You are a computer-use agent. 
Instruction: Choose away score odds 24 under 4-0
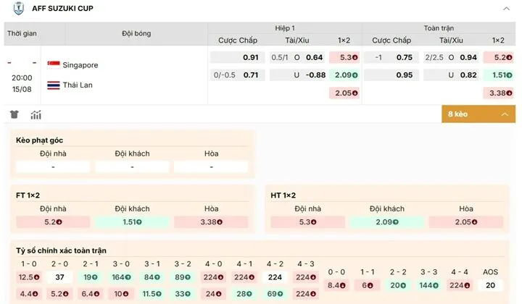tap(213, 294)
